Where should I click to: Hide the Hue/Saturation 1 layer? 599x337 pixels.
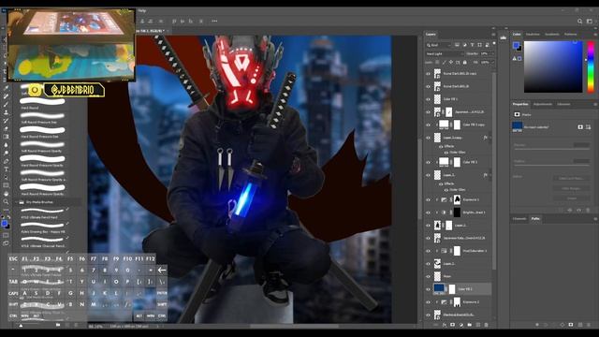pos(429,251)
